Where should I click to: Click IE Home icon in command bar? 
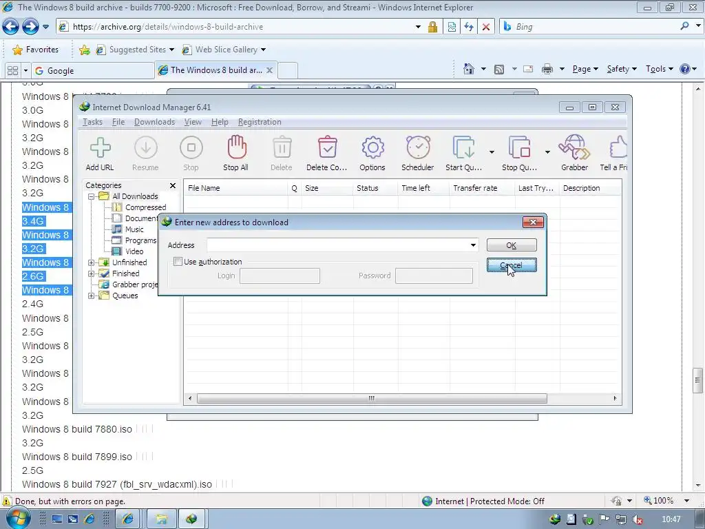(469, 69)
